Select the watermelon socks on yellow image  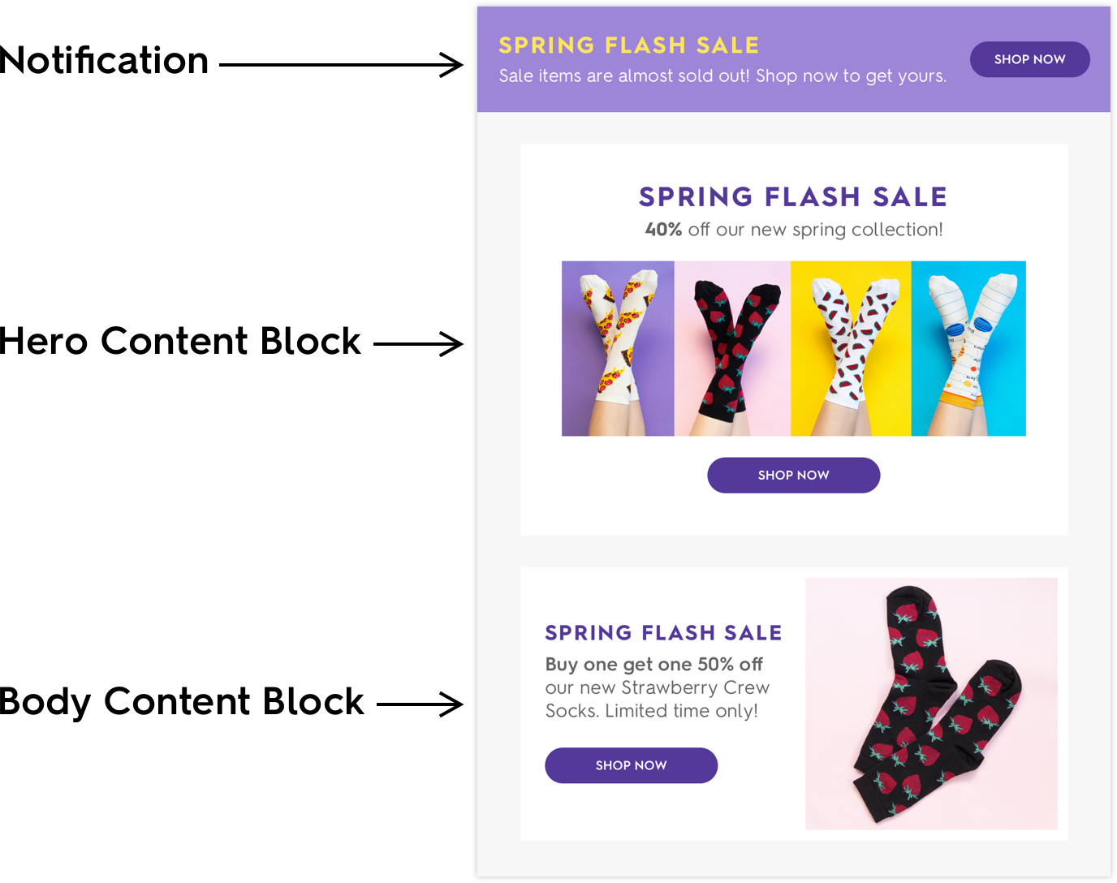click(x=851, y=348)
